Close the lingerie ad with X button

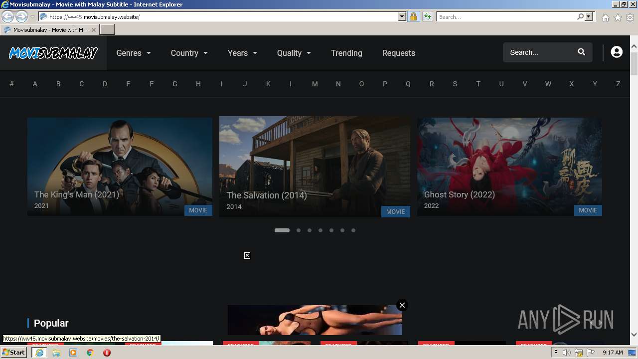point(402,305)
